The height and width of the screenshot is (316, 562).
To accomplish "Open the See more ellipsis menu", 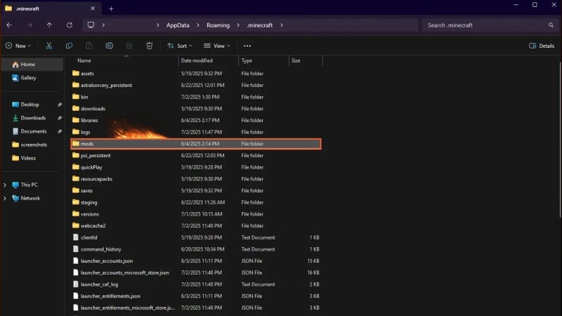I will 247,46.
